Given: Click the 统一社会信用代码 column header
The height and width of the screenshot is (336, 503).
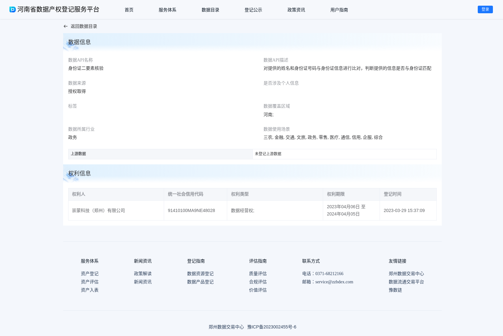Looking at the screenshot, I should (195, 194).
